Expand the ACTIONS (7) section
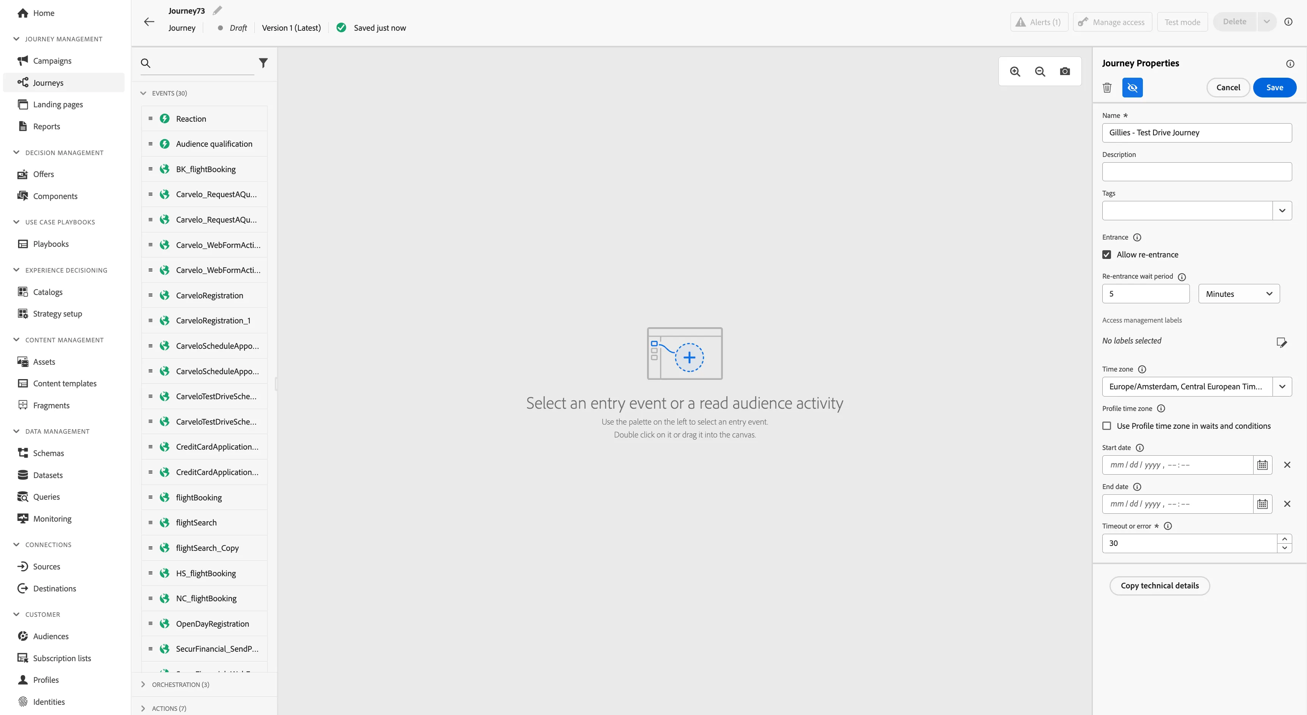The width and height of the screenshot is (1307, 715). coord(143,709)
